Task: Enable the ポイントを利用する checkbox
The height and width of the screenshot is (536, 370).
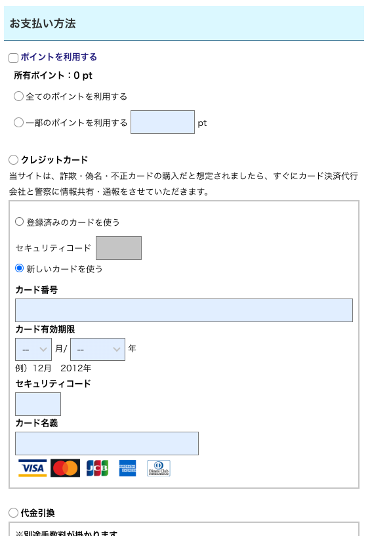Action: pos(13,58)
